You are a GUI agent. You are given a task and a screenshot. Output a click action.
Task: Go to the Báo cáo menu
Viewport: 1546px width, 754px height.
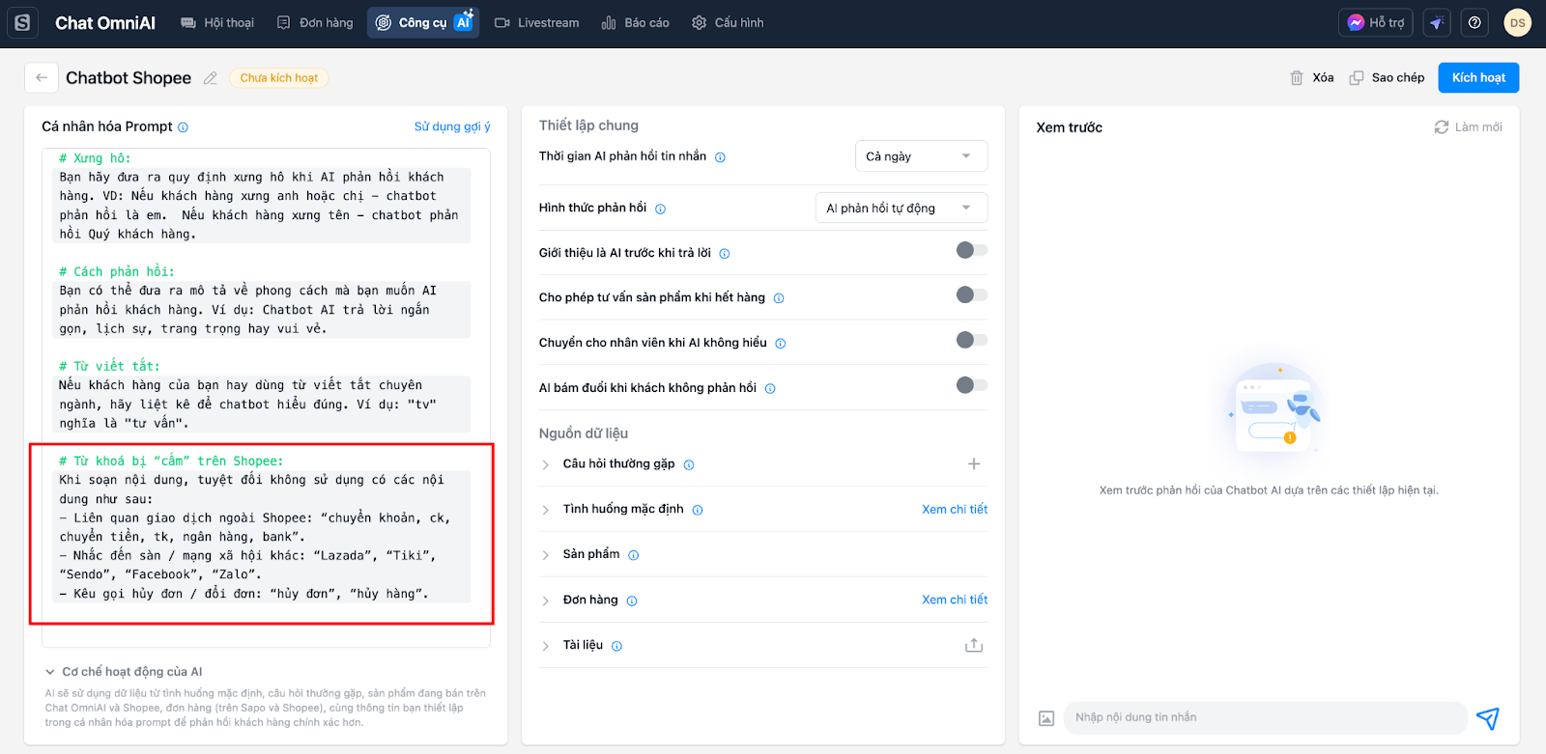635,23
